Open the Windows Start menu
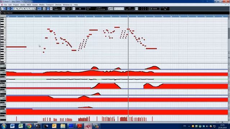Viewport: 230px width, 129px height. pos(4,126)
